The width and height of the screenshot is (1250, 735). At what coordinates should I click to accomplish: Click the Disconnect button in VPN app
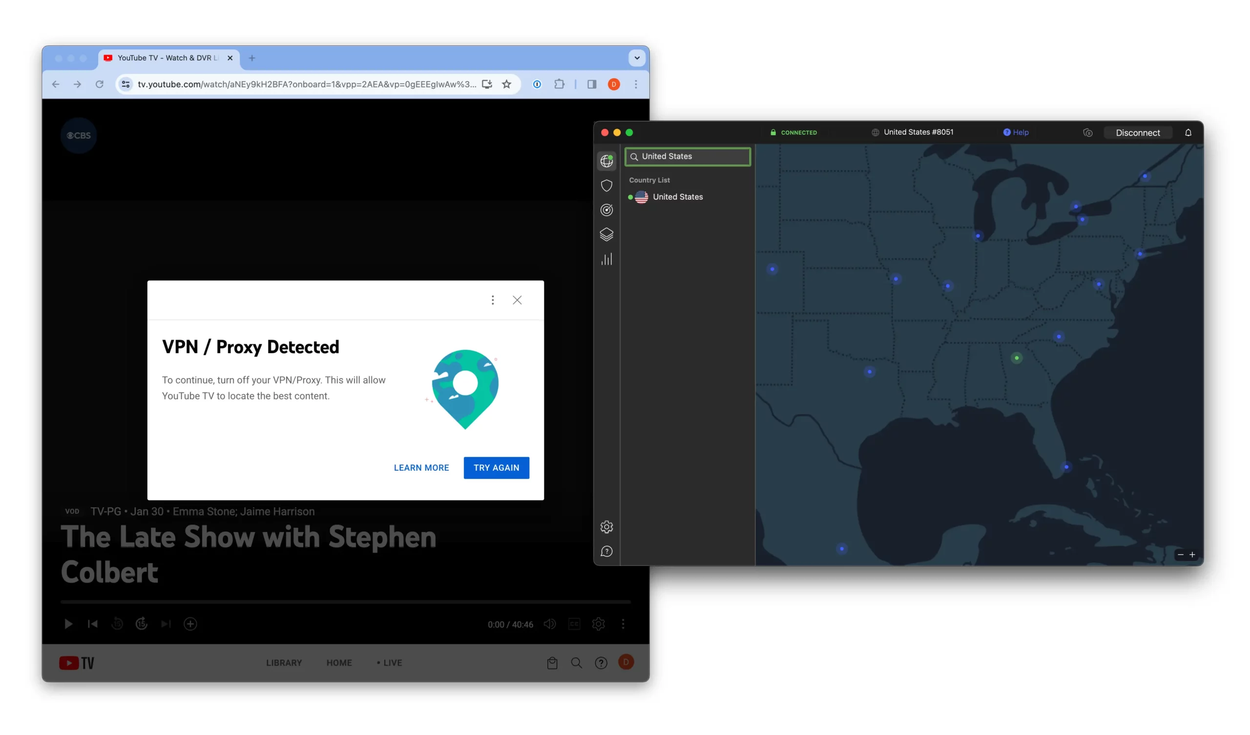tap(1137, 132)
